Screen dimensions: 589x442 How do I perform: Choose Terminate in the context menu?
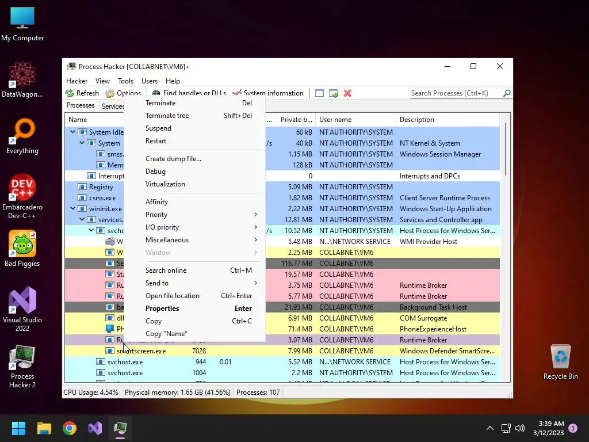(x=194, y=103)
